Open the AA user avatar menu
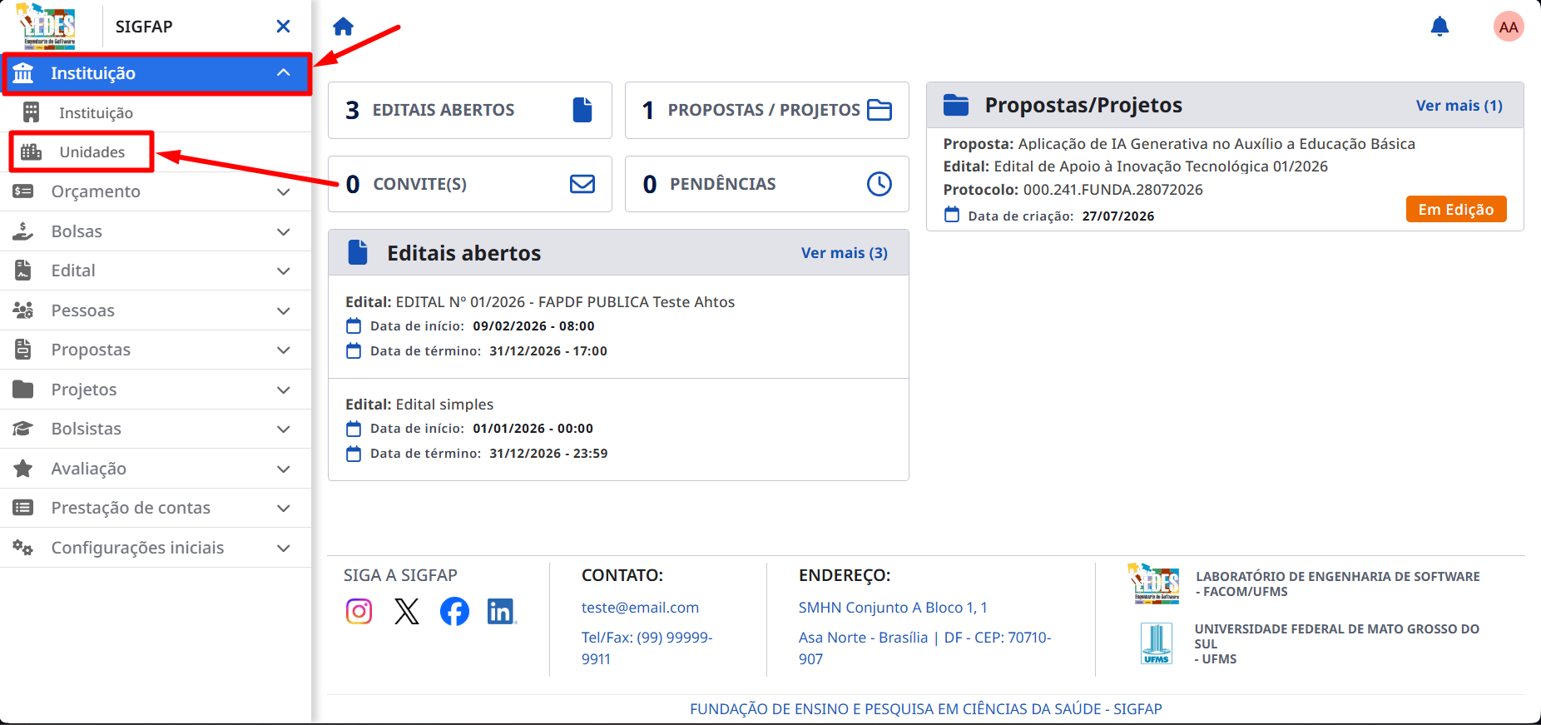The image size is (1541, 725). pos(1508,27)
